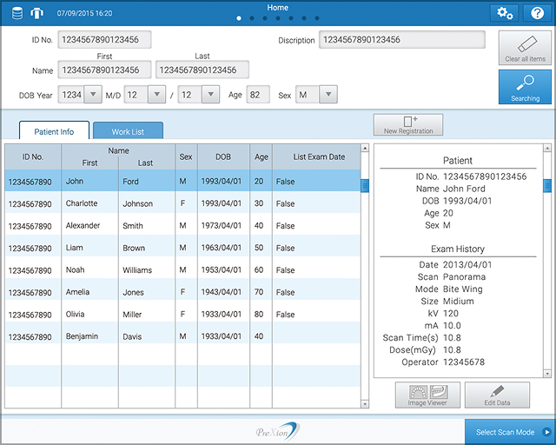The width and height of the screenshot is (556, 445).
Task: Click the help question mark icon
Action: pos(536,12)
